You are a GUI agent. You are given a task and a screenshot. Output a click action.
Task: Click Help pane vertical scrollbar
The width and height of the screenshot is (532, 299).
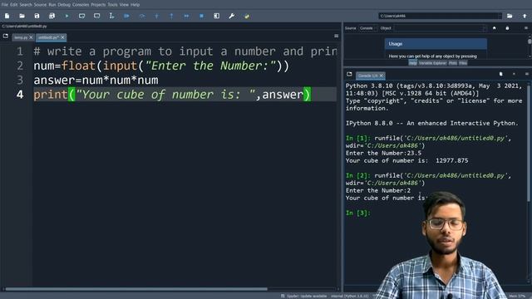pos(530,42)
